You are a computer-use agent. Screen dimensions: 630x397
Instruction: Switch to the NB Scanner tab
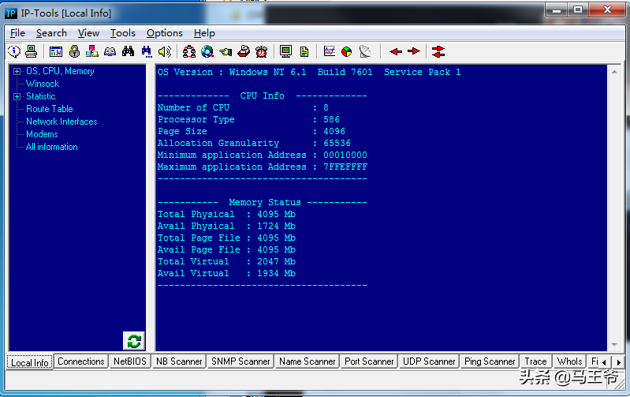point(179,361)
